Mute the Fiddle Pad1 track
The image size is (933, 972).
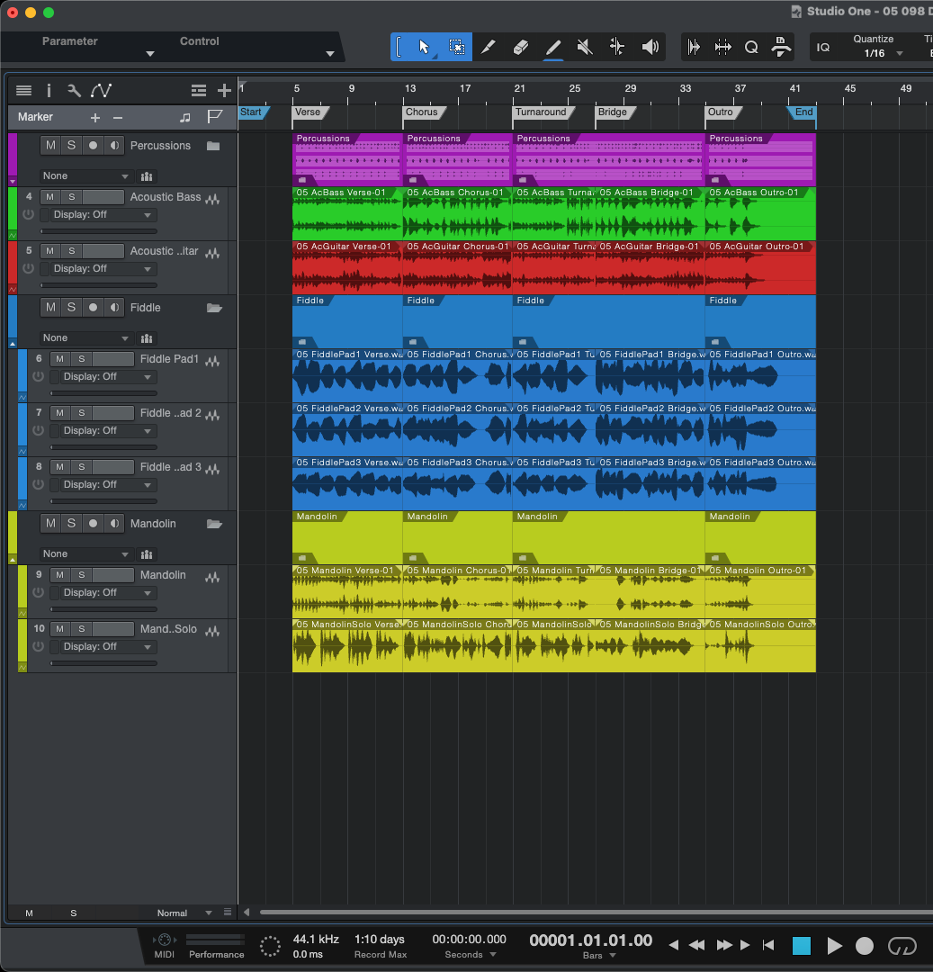point(60,359)
